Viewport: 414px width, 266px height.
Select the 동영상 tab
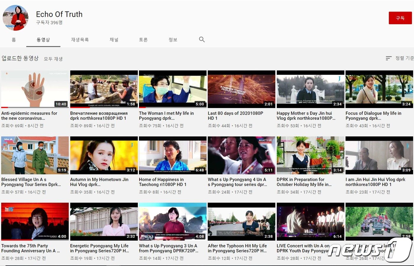point(43,40)
